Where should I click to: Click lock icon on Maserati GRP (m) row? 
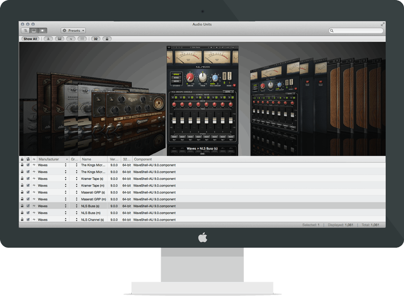coord(22,199)
